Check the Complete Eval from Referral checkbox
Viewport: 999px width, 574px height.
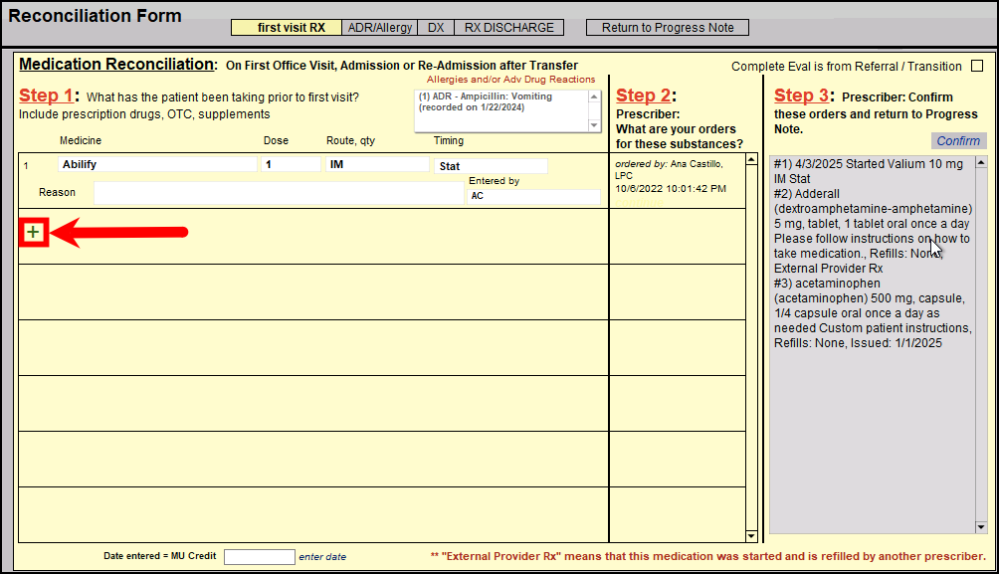click(x=976, y=67)
